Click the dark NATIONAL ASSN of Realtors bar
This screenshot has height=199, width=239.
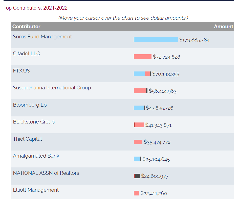137,176
